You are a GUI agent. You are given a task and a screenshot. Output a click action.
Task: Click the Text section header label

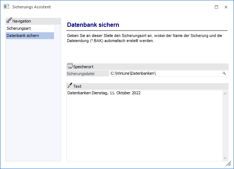pyautogui.click(x=77, y=86)
